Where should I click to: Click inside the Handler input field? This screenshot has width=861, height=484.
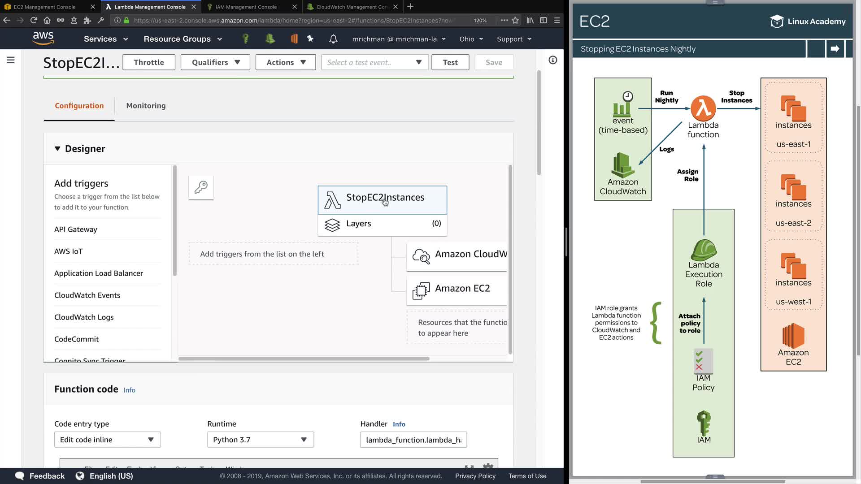tap(413, 440)
